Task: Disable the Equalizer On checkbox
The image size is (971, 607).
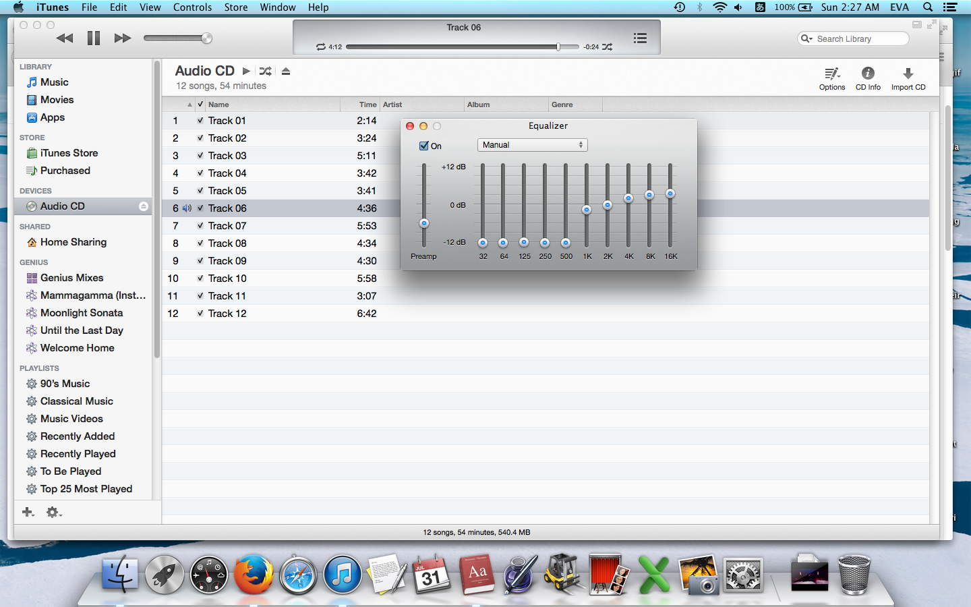Action: pyautogui.click(x=424, y=146)
